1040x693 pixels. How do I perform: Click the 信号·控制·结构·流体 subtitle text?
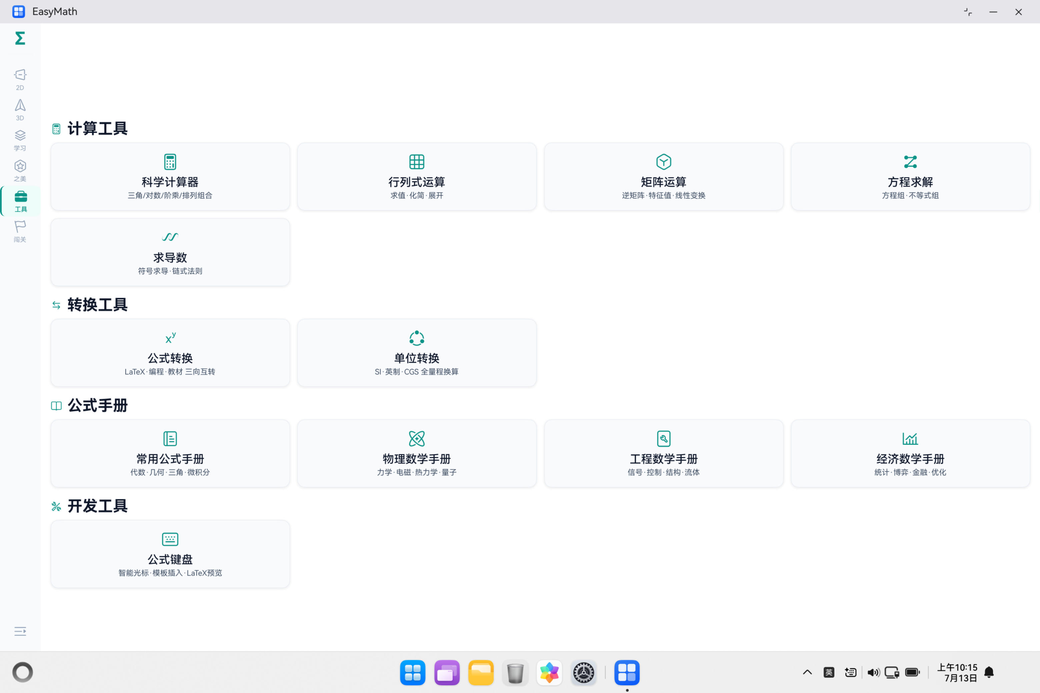(664, 472)
